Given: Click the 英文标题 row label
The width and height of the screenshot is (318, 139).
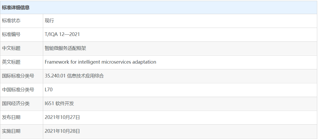Looking at the screenshot, I should [x=11, y=62].
